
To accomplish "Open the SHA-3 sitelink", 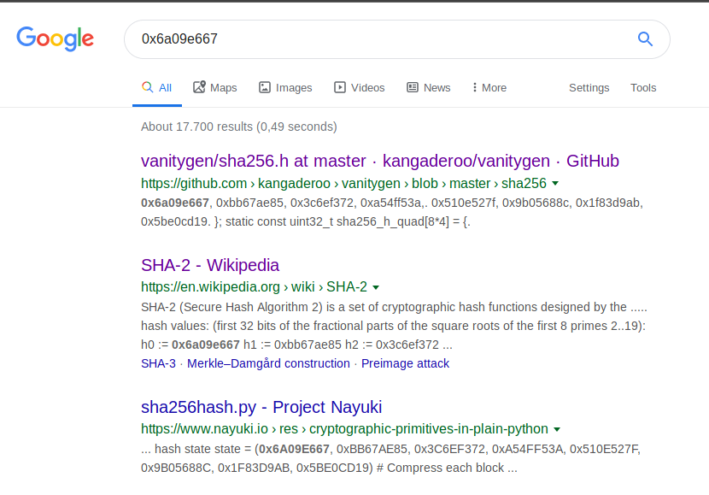I will [158, 363].
